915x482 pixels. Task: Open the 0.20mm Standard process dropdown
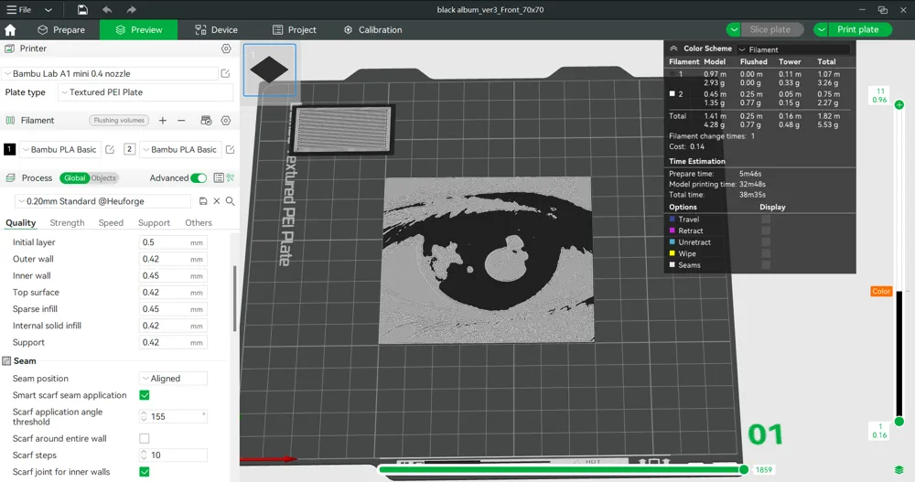point(102,200)
